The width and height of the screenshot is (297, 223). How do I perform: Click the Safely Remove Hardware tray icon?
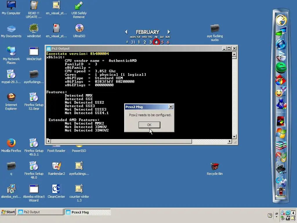click(283, 218)
